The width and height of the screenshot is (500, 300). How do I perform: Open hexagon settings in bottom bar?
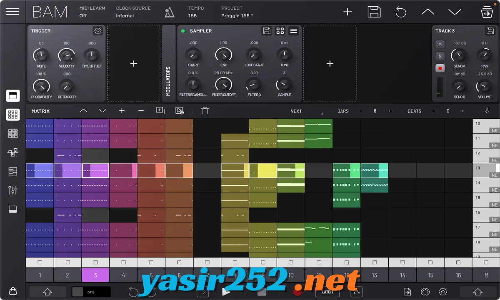pyautogui.click(x=443, y=292)
